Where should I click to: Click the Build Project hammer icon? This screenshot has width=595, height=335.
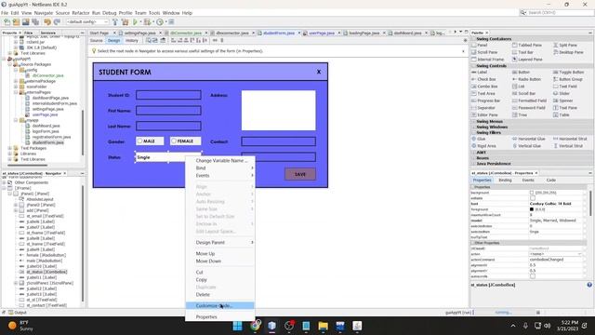pos(115,22)
